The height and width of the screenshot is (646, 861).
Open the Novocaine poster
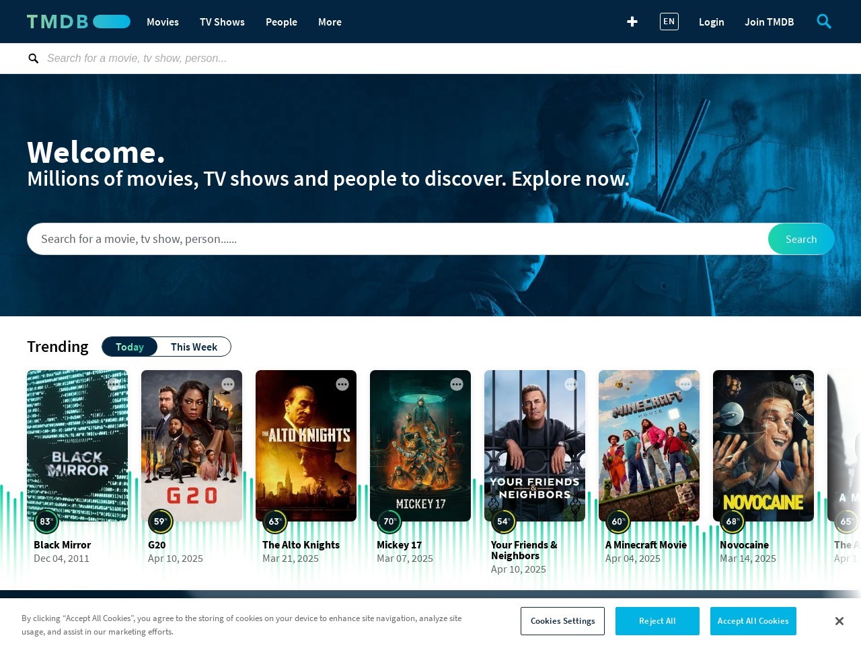pos(763,445)
